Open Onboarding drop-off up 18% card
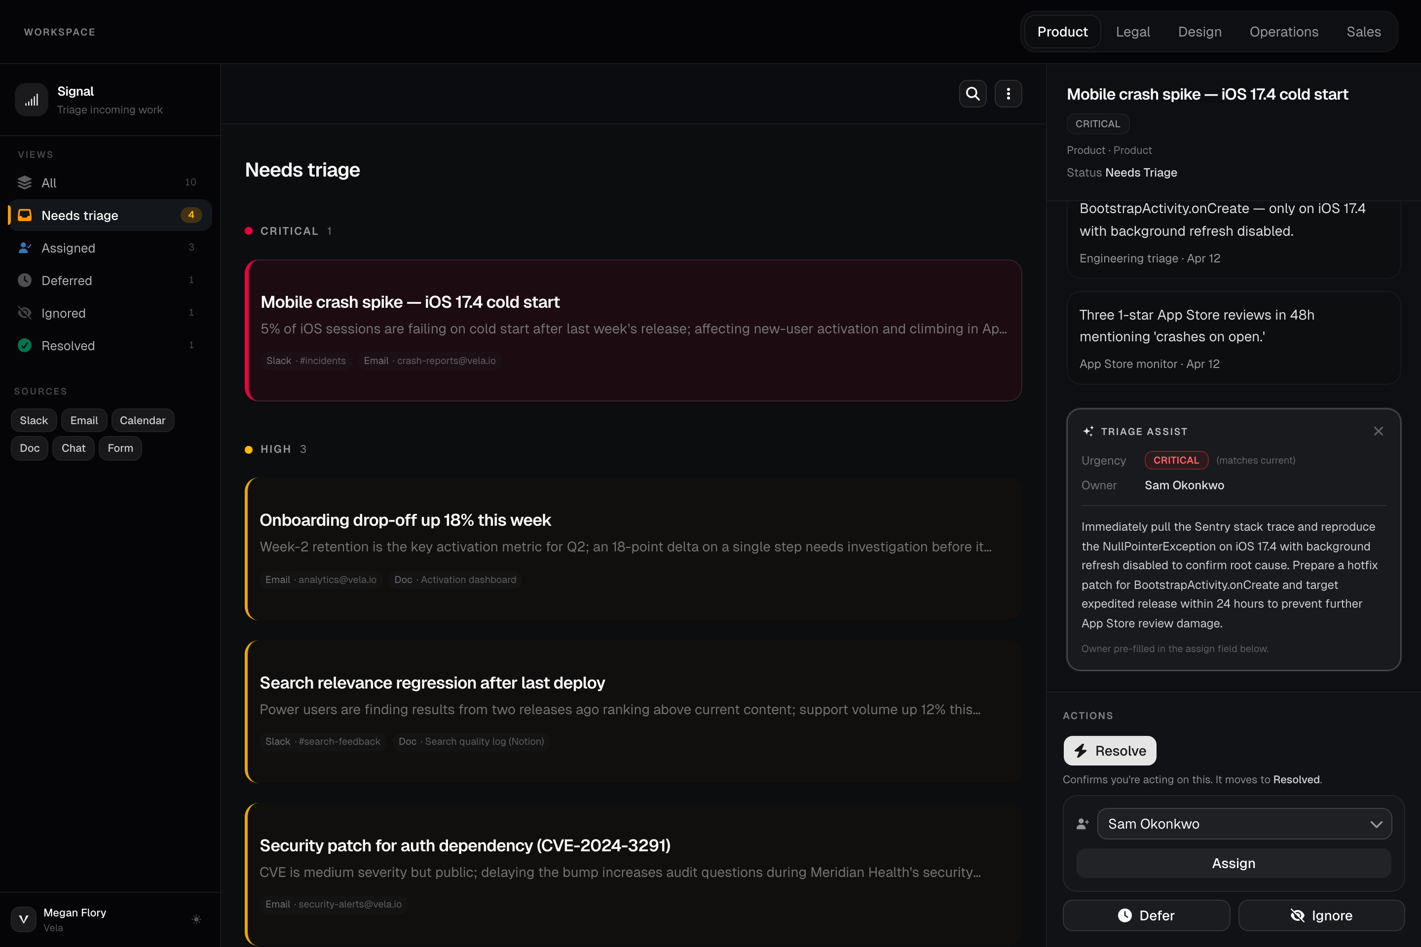This screenshot has width=1421, height=947. [633, 549]
